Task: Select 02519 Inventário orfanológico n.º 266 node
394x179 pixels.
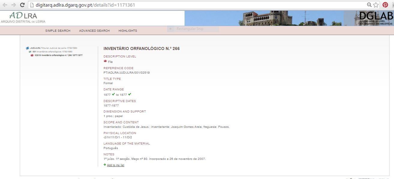Action: point(59,55)
